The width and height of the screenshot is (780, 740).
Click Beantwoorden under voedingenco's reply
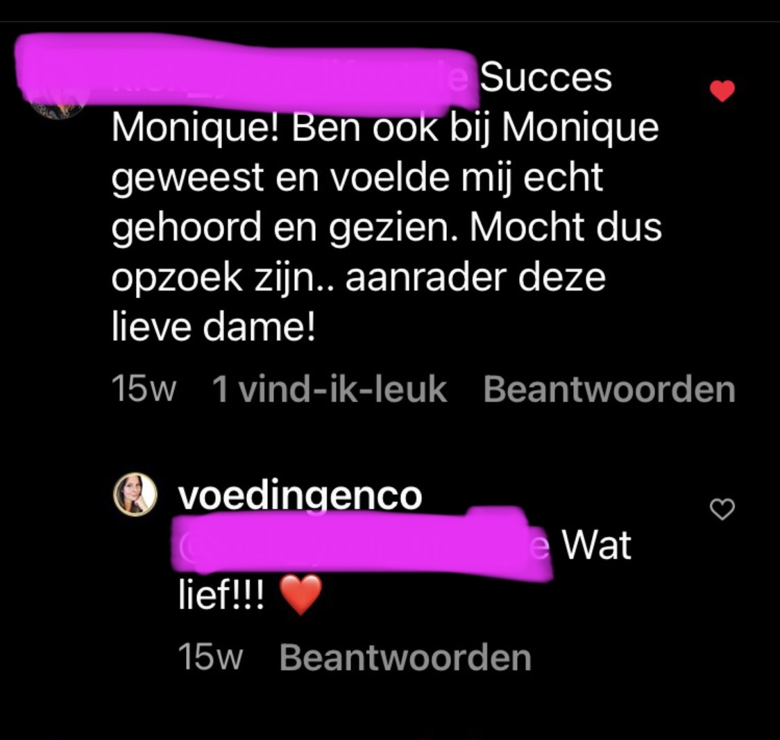(x=405, y=657)
